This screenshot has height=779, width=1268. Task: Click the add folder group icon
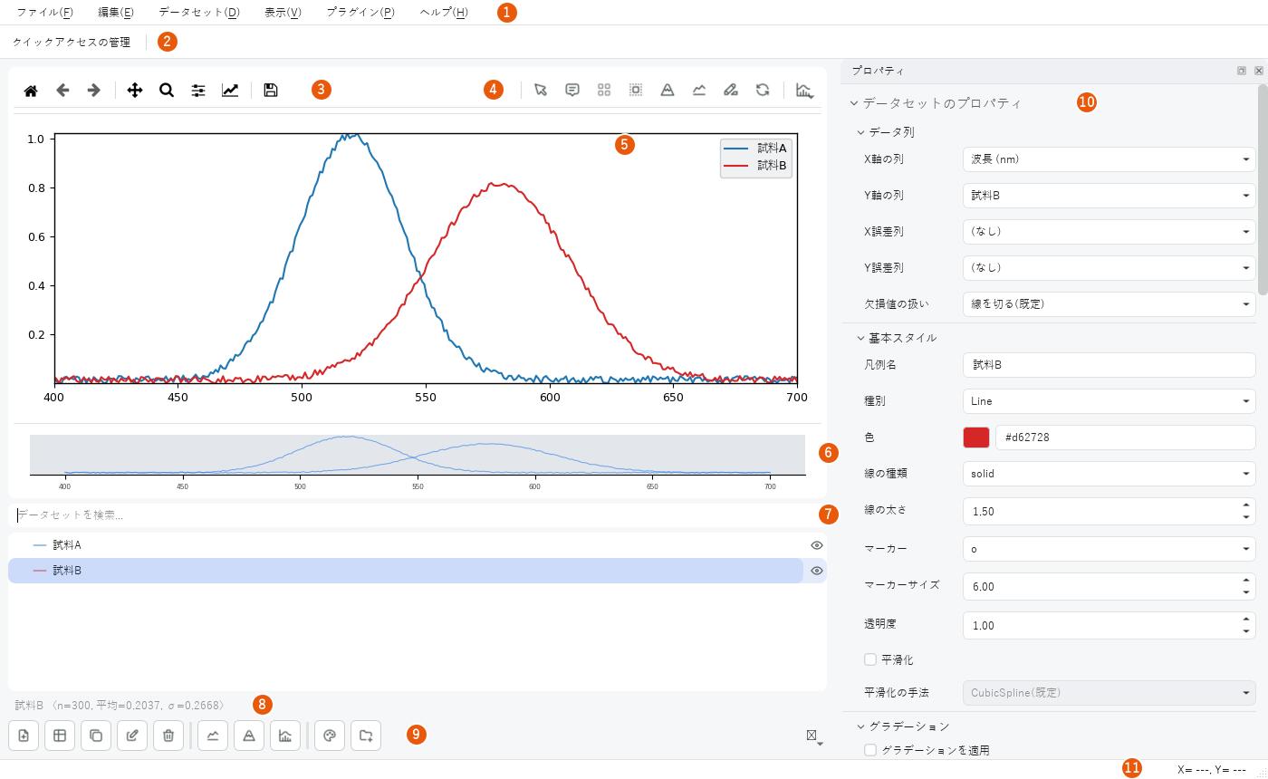point(366,736)
